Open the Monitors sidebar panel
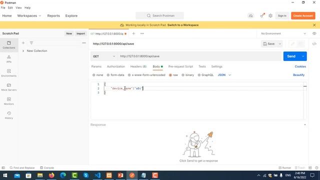Screen dimensions: 320x180 click(9, 101)
